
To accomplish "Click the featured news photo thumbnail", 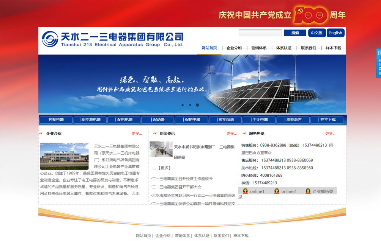I will [161, 149].
